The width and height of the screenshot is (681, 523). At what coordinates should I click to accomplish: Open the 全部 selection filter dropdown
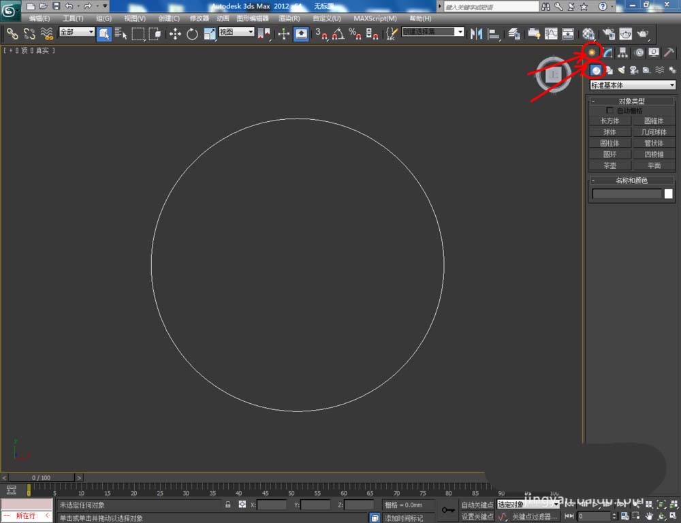(76, 32)
